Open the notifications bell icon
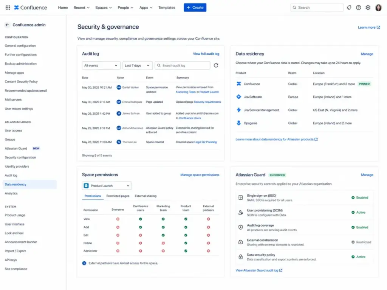The image size is (387, 290). 349,8
